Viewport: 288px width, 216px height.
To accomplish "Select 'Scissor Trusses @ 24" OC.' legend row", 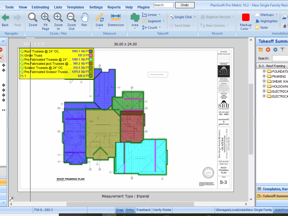I will click(x=56, y=68).
